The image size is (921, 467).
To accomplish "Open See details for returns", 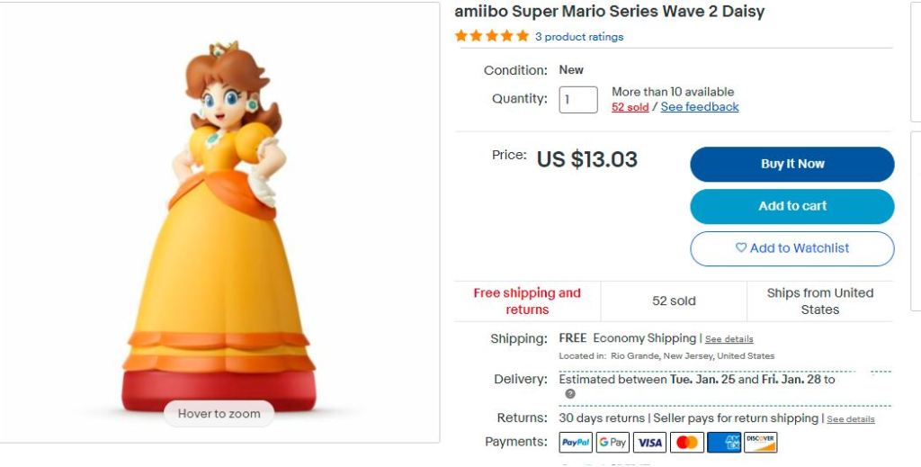I will pos(850,419).
